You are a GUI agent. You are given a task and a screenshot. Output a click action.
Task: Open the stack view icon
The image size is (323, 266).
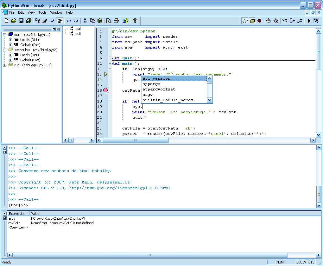click(x=252, y=20)
